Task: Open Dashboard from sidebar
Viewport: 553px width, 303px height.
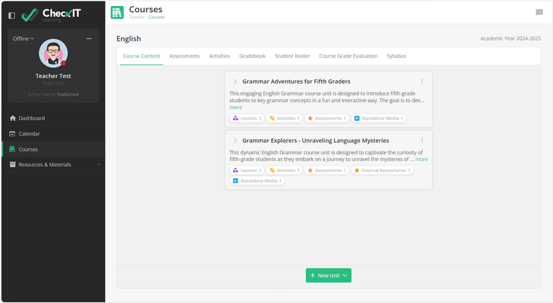Action: click(x=53, y=118)
